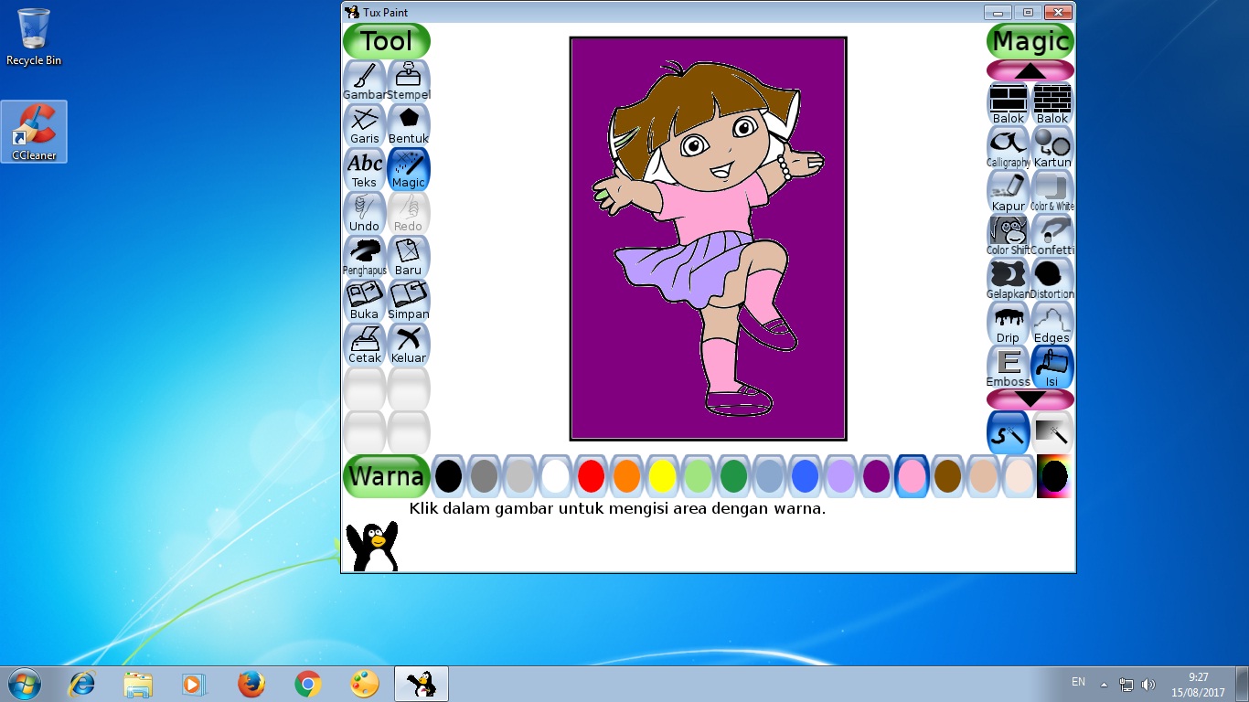Choose the Drip magic effect
The image size is (1249, 702).
1009,323
